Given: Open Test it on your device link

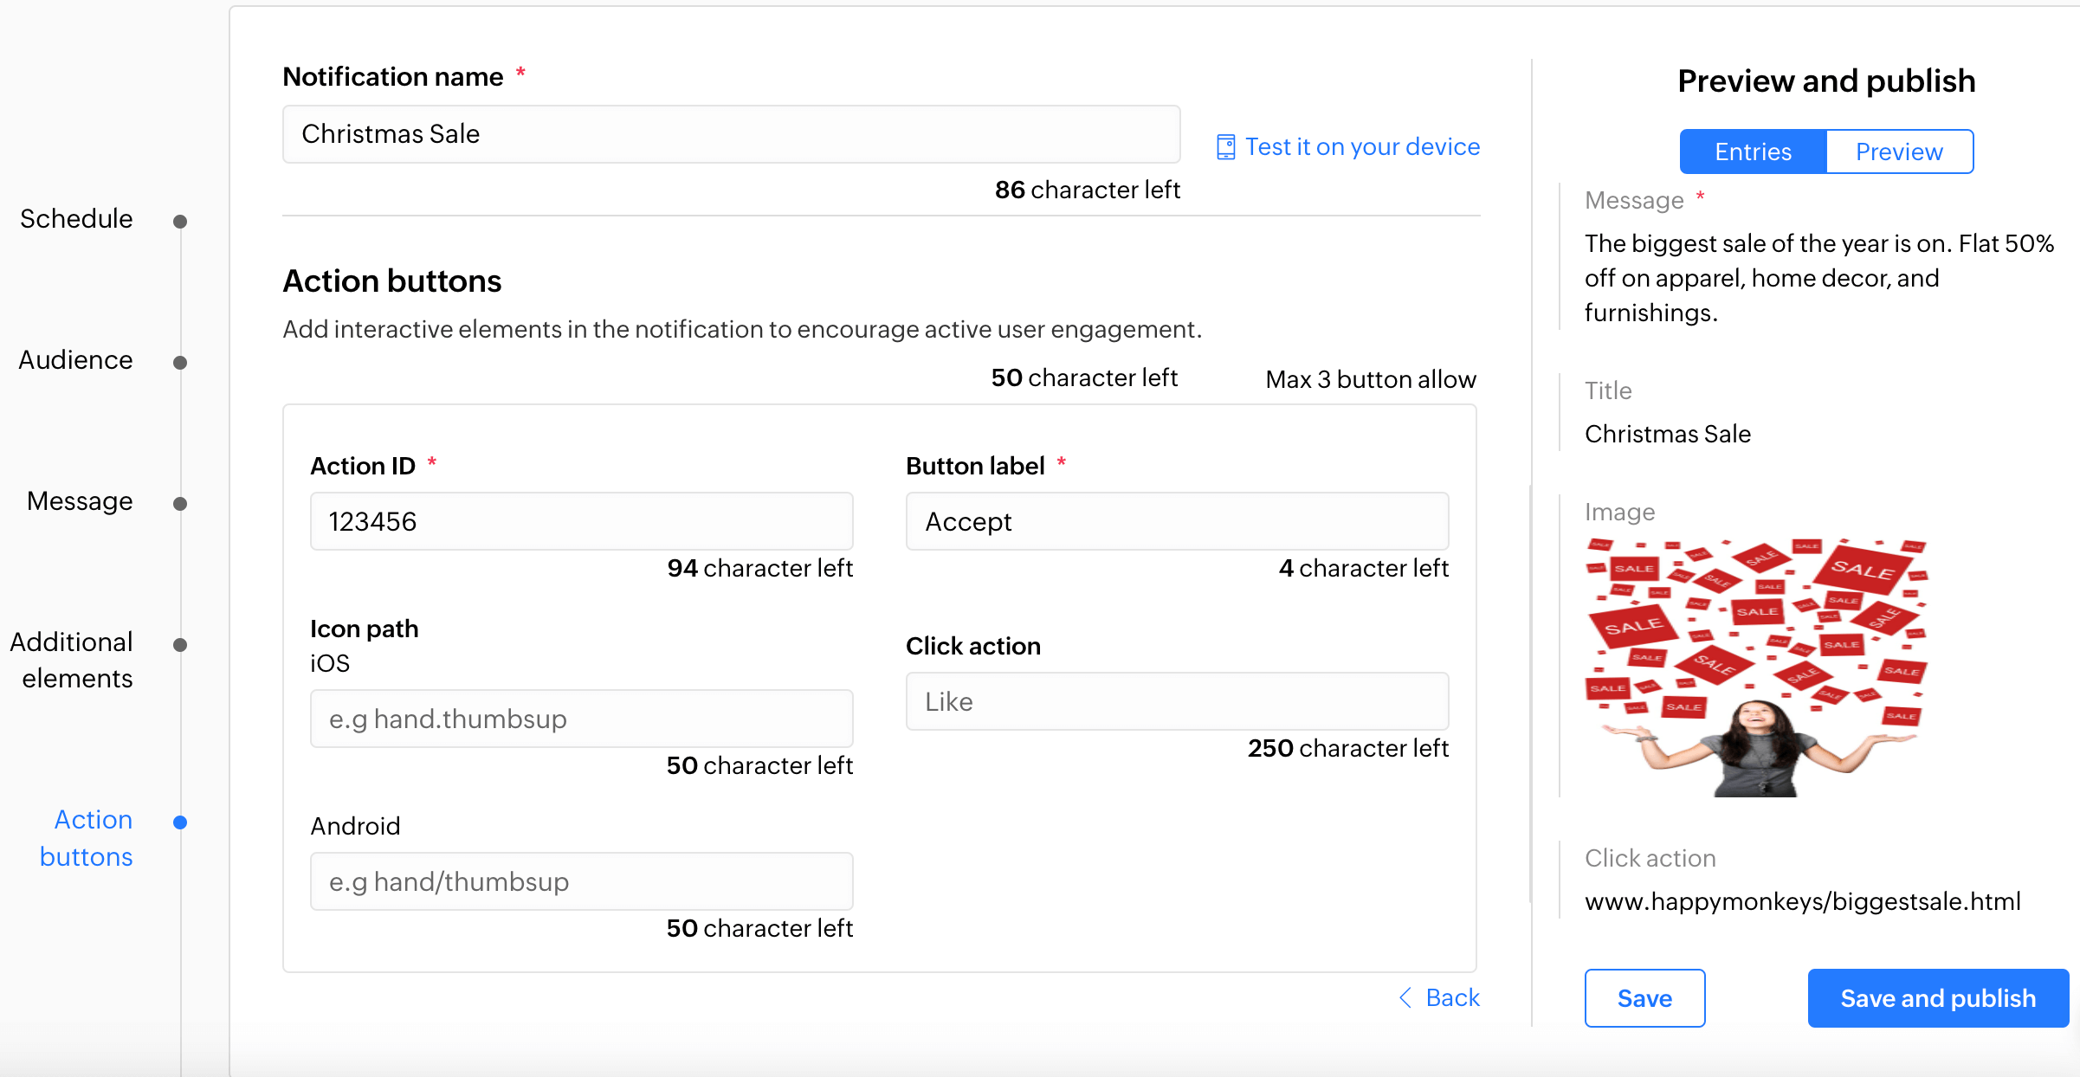Looking at the screenshot, I should click(1361, 147).
